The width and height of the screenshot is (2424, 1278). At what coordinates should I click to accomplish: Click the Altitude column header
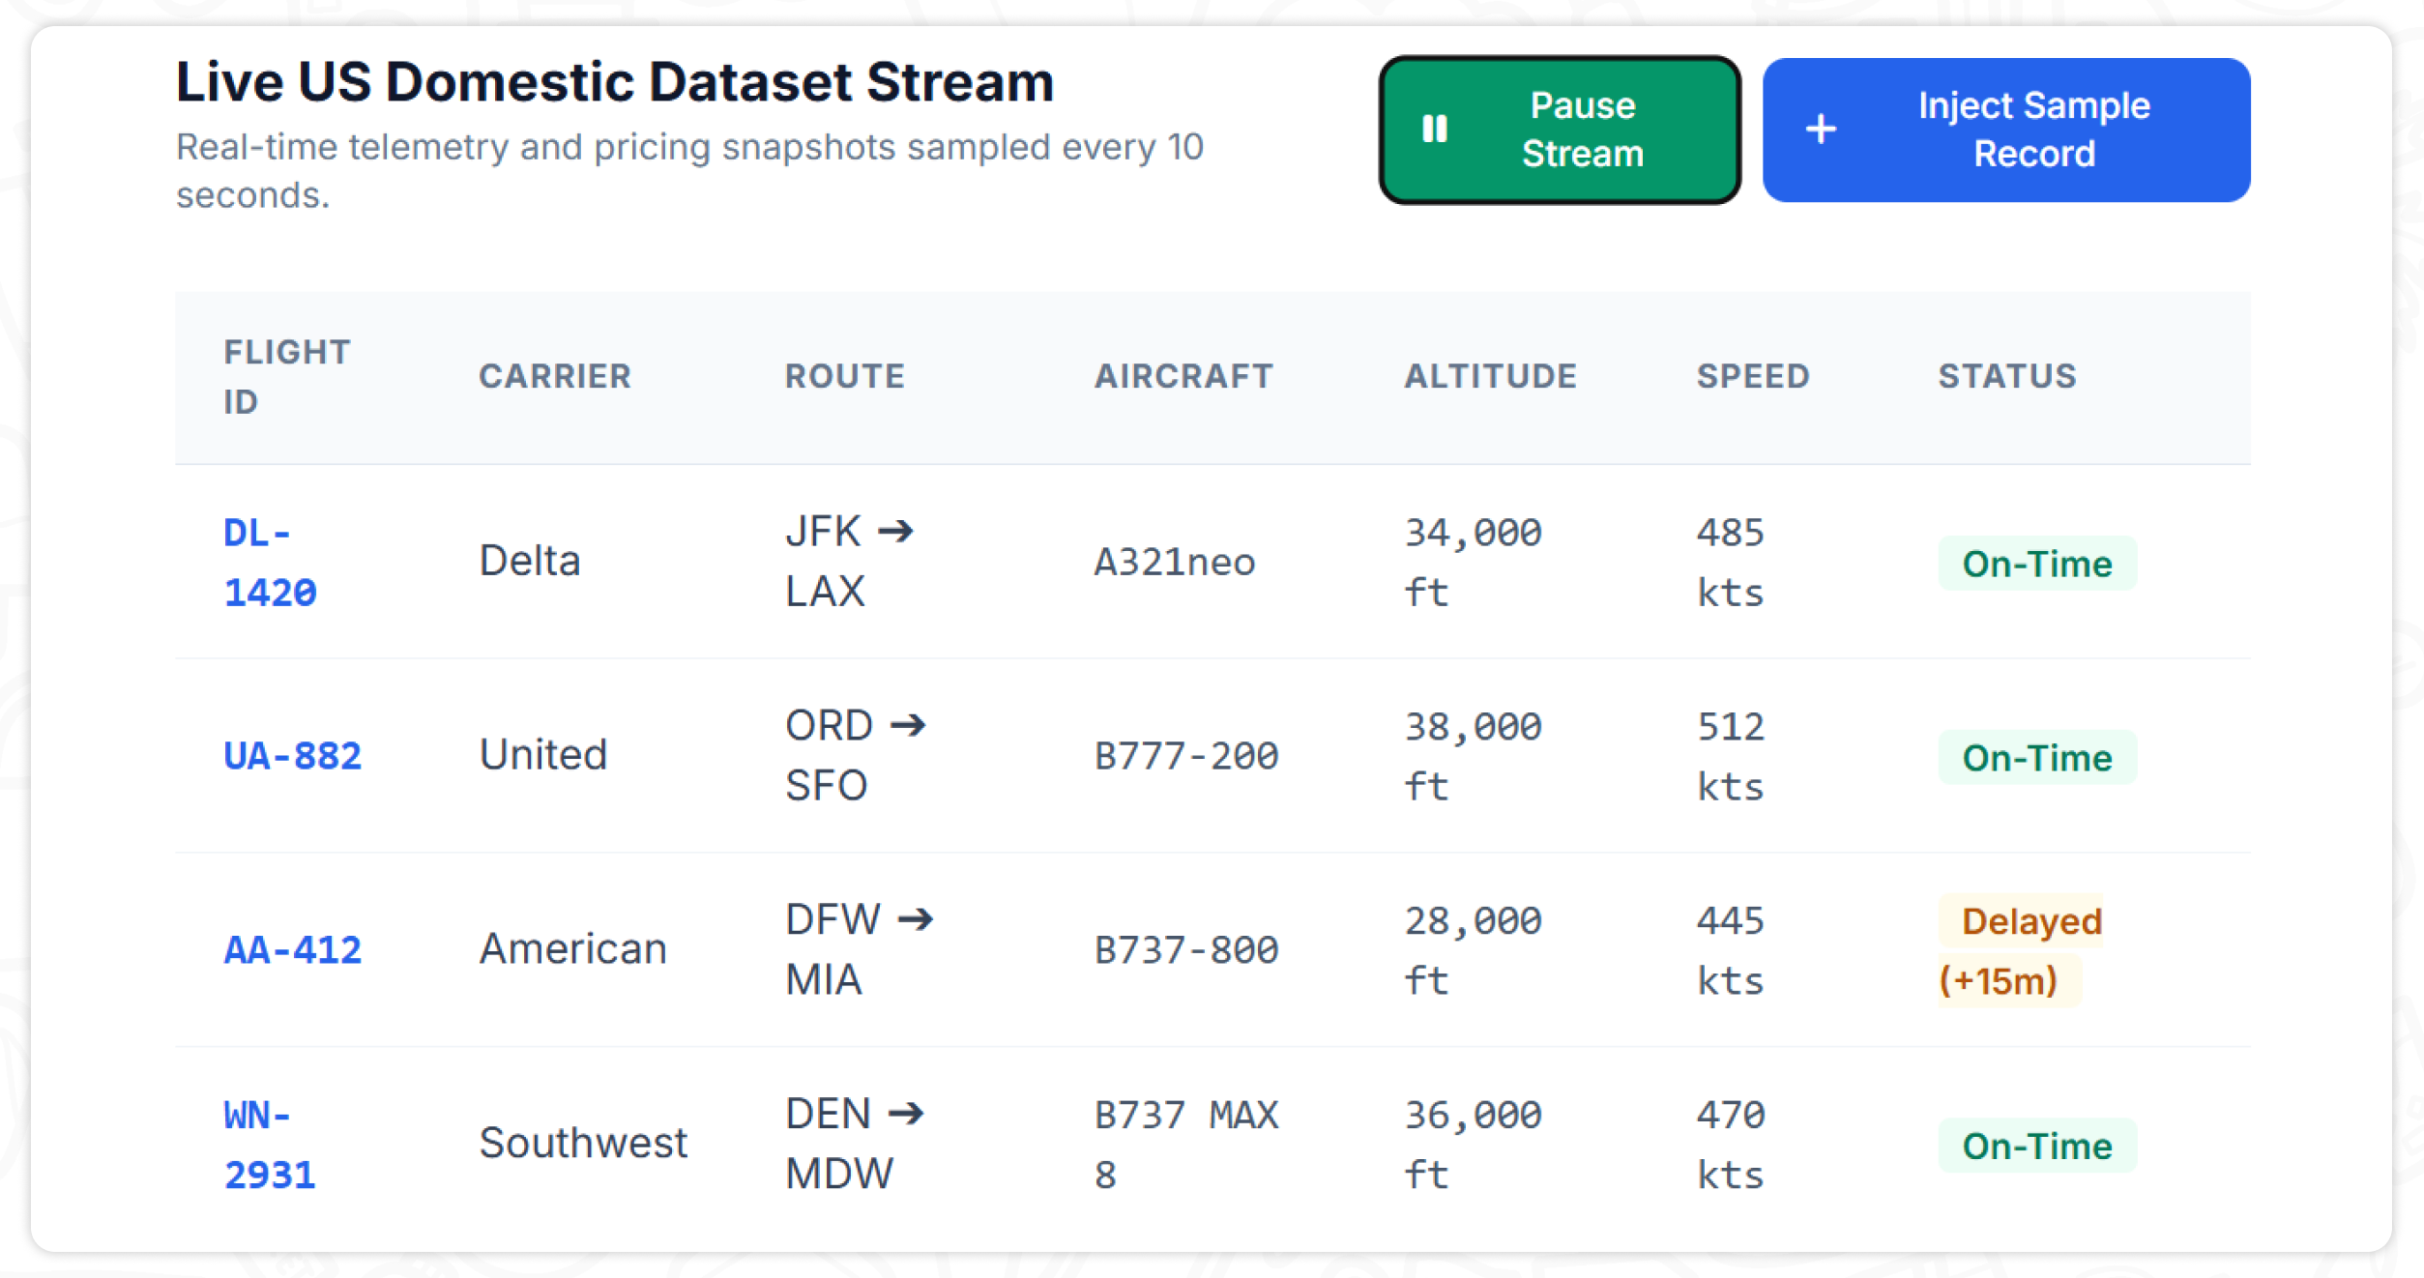(1490, 376)
